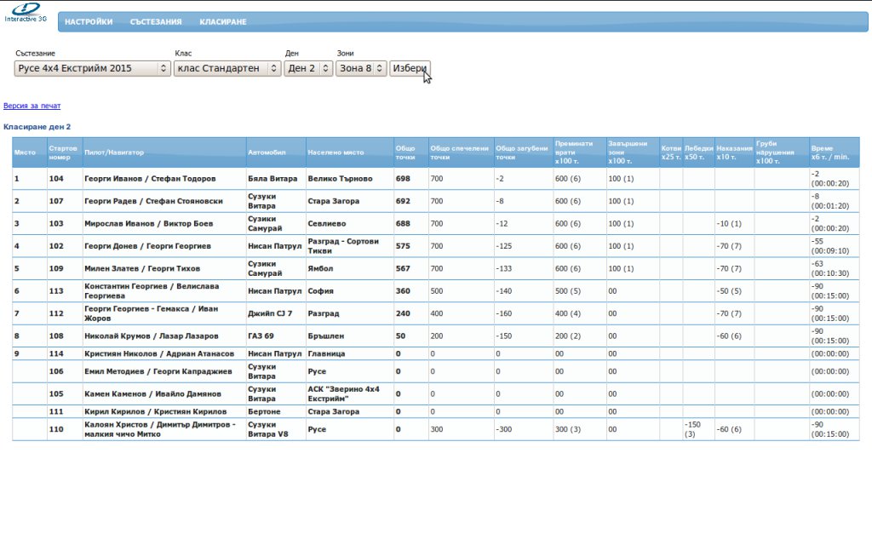Open the Ден 2 day dropdown
The width and height of the screenshot is (872, 545).
pos(308,68)
